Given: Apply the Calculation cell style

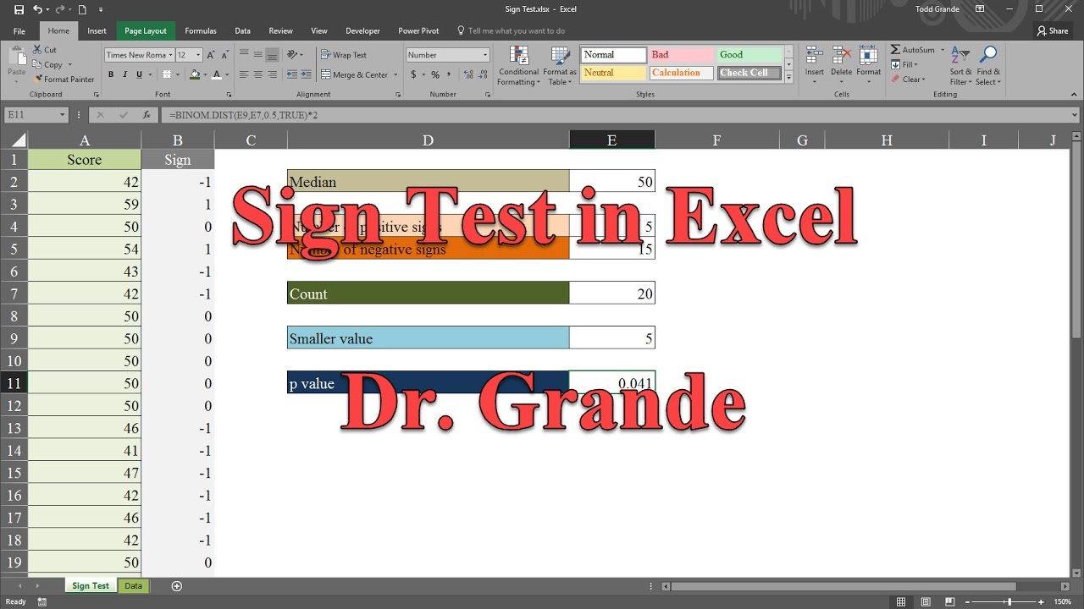Looking at the screenshot, I should (x=681, y=73).
